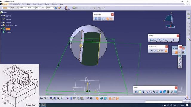Click Shading render style in View toolbar
The width and height of the screenshot is (191, 107).
[x=168, y=92]
